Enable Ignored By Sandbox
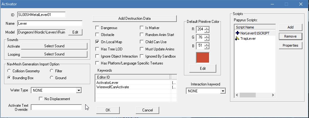309x118 pixels. [x=142, y=56]
